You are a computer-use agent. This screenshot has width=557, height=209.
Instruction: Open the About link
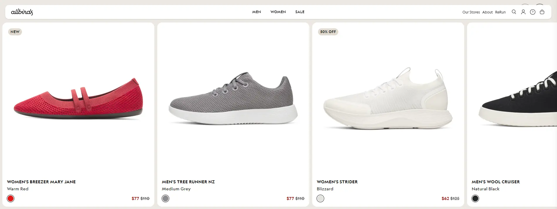(x=487, y=12)
